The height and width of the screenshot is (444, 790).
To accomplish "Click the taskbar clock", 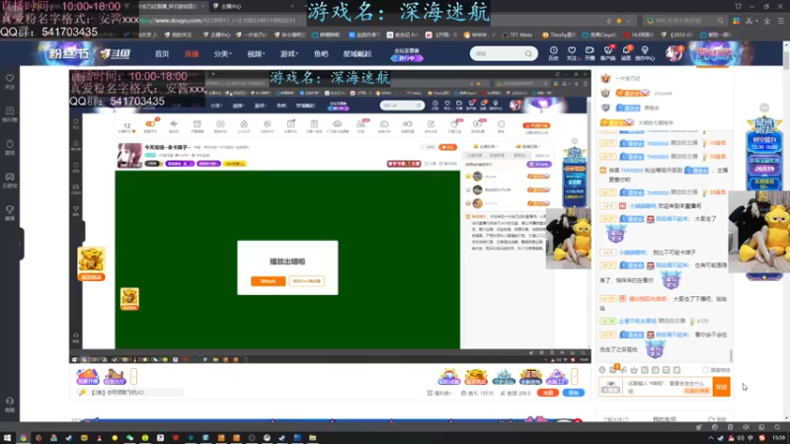I will (779, 438).
